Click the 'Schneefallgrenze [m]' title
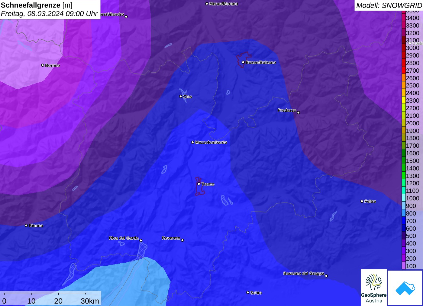 click(37, 5)
